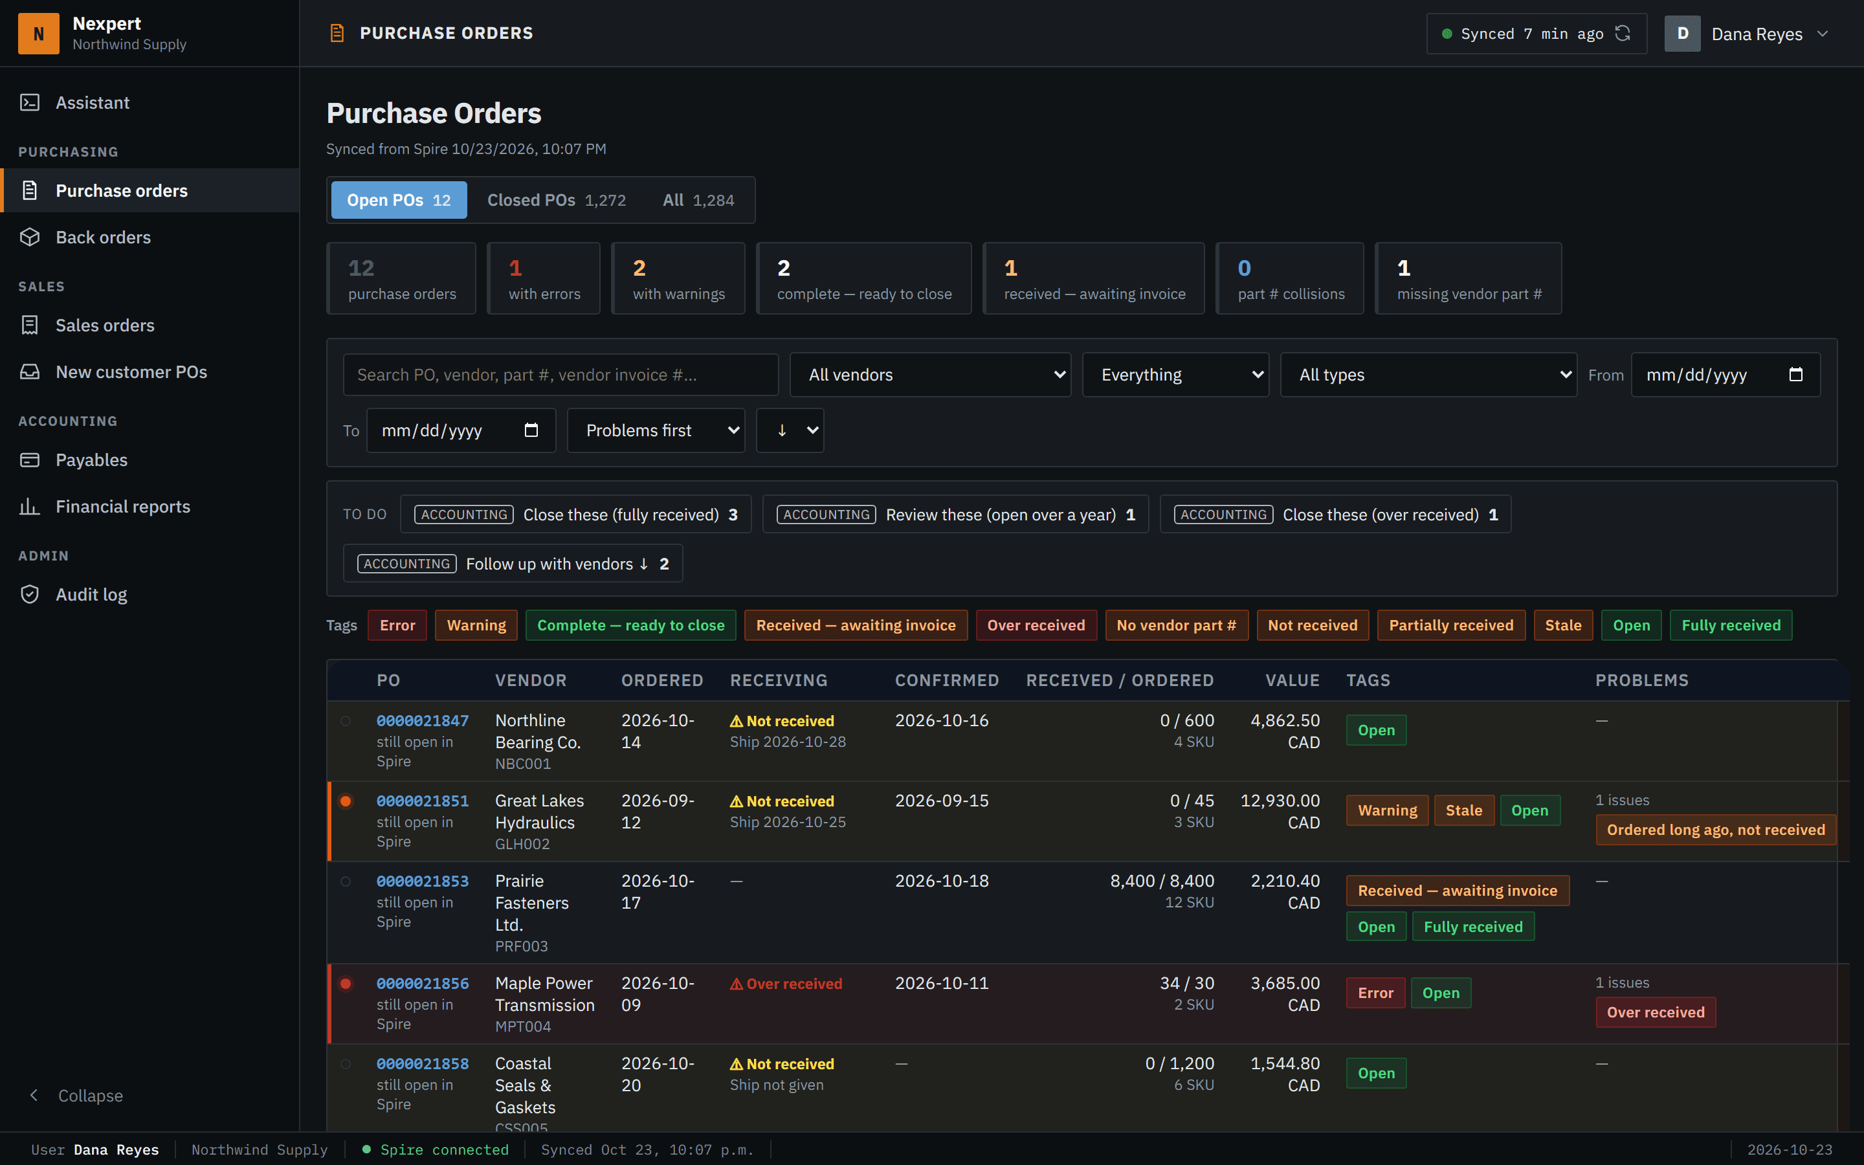Select row marker for PO 0000021853

346,882
